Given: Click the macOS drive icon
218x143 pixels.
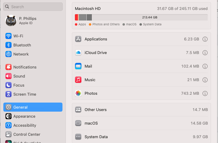Looking at the screenshot, I should [x=78, y=123].
